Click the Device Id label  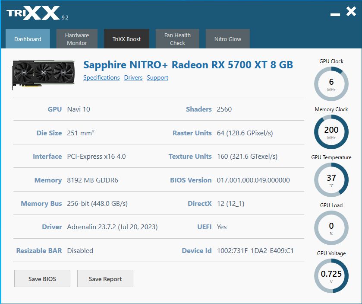[x=197, y=250]
